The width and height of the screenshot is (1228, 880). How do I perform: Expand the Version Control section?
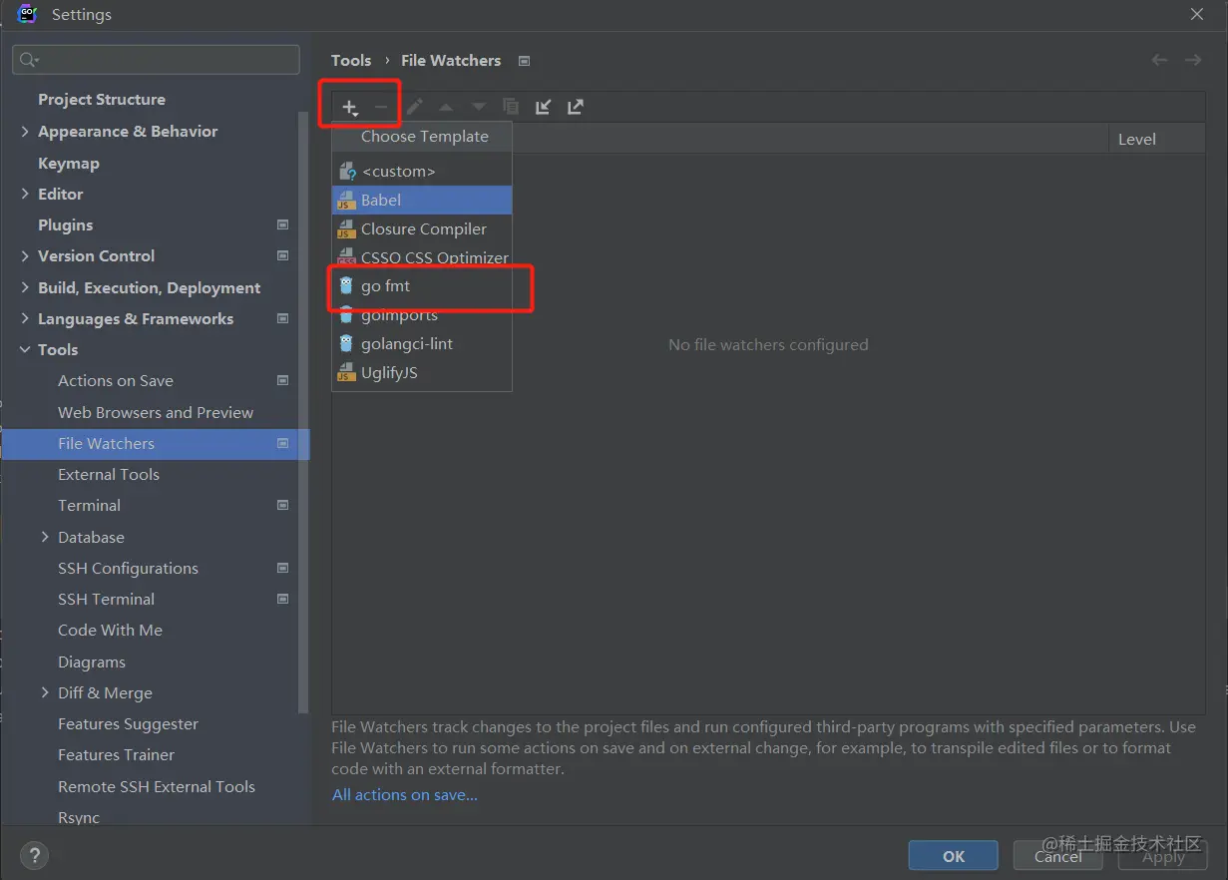25,256
